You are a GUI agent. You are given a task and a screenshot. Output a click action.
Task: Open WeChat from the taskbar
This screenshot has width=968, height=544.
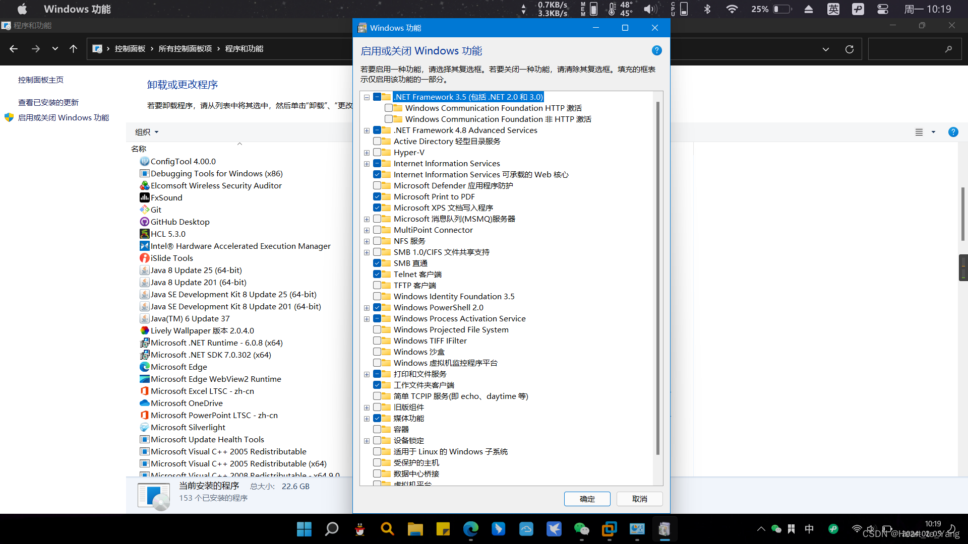point(581,529)
